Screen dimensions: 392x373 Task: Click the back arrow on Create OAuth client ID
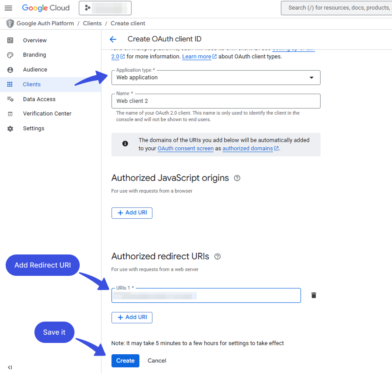113,39
